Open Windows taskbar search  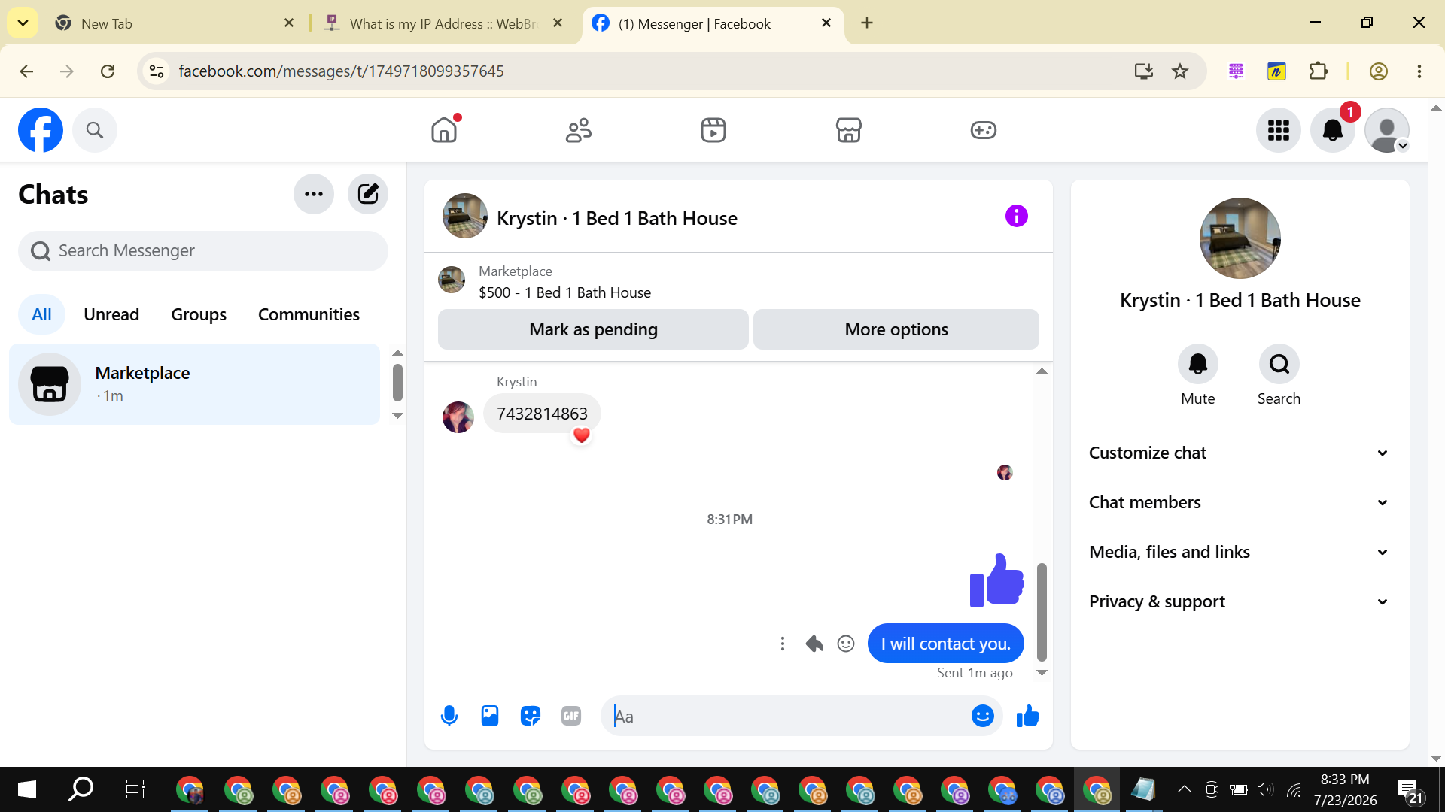pos(81,789)
